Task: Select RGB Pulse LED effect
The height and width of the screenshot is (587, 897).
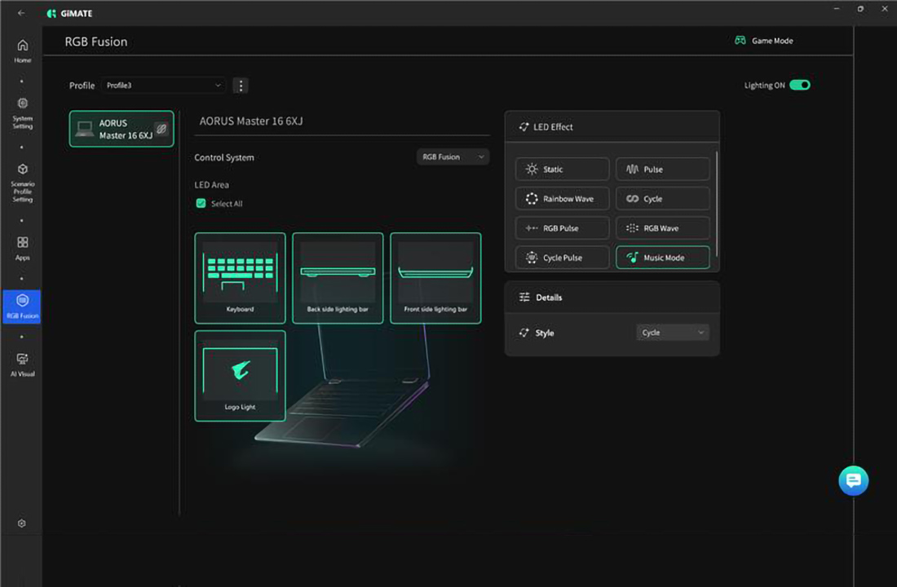Action: (x=562, y=227)
